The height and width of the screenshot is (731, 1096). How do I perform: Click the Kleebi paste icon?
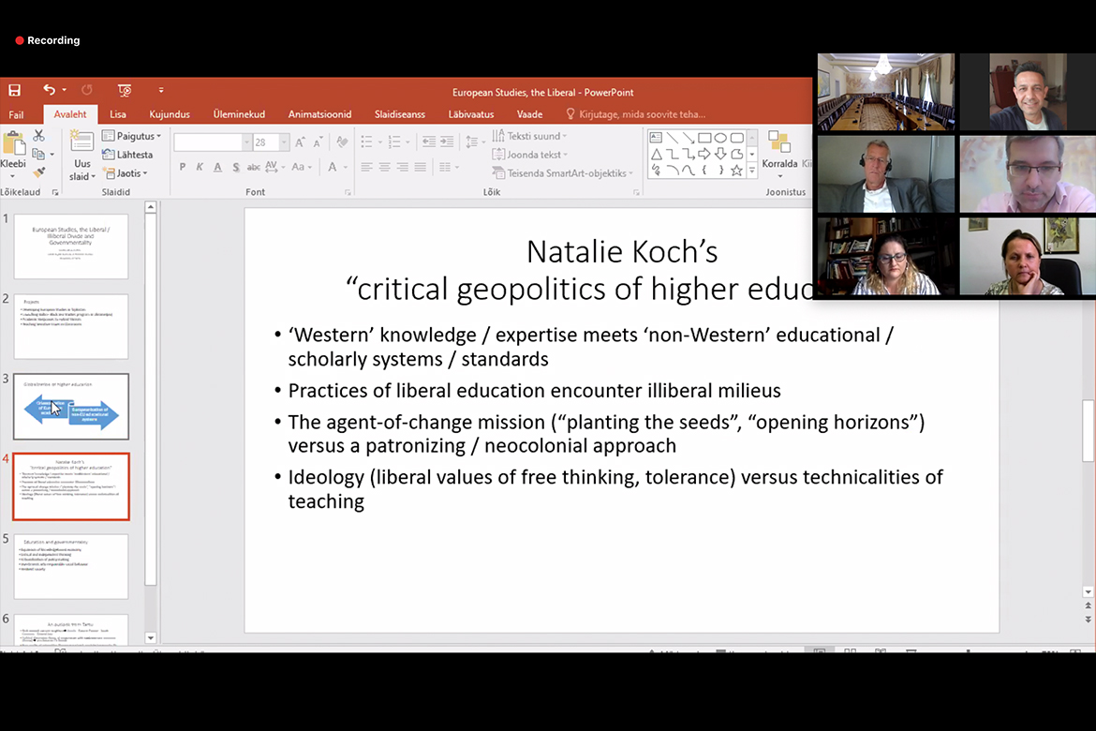[13, 152]
